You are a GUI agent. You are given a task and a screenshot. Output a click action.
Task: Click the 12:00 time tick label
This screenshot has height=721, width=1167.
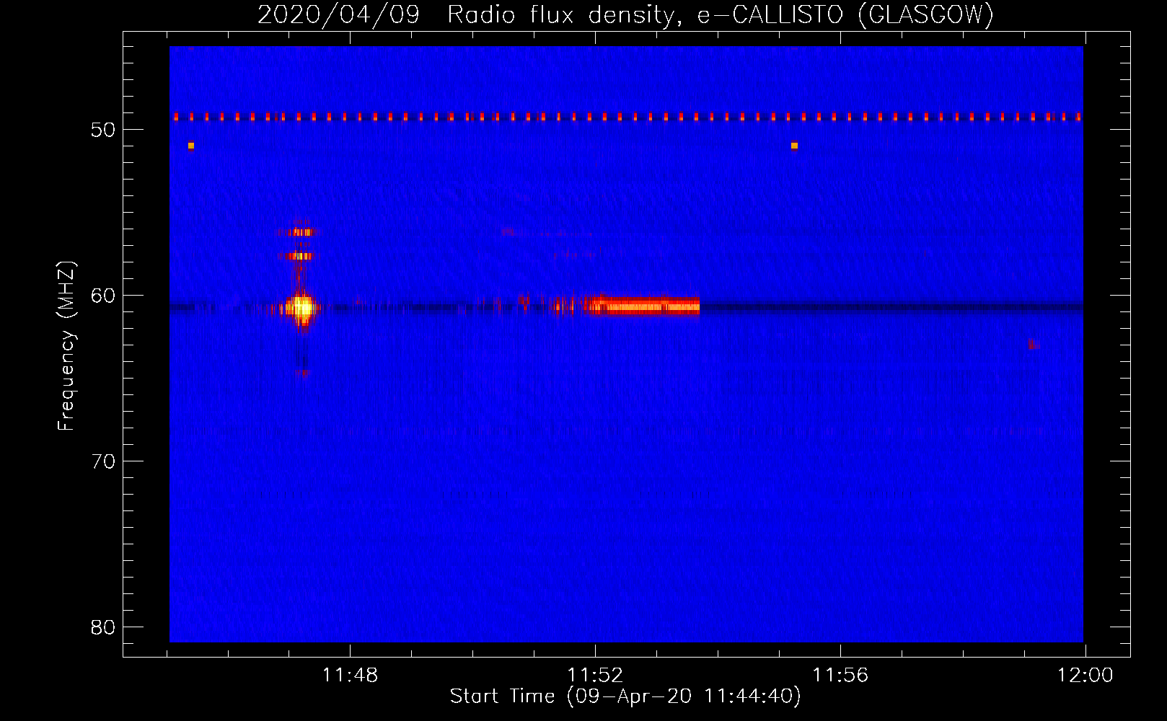point(1085,676)
